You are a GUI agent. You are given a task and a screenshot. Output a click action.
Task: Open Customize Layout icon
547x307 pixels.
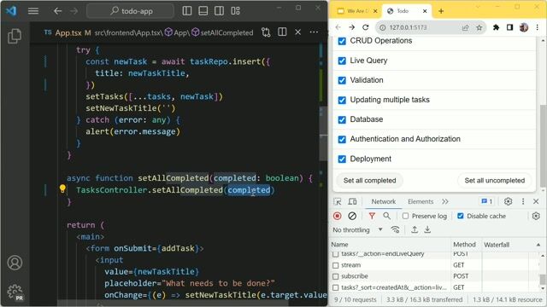coord(236,11)
